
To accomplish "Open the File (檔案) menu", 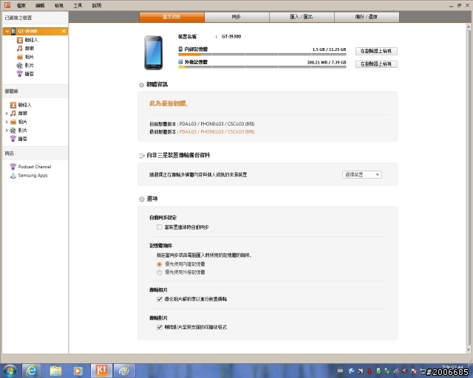I will [x=21, y=6].
